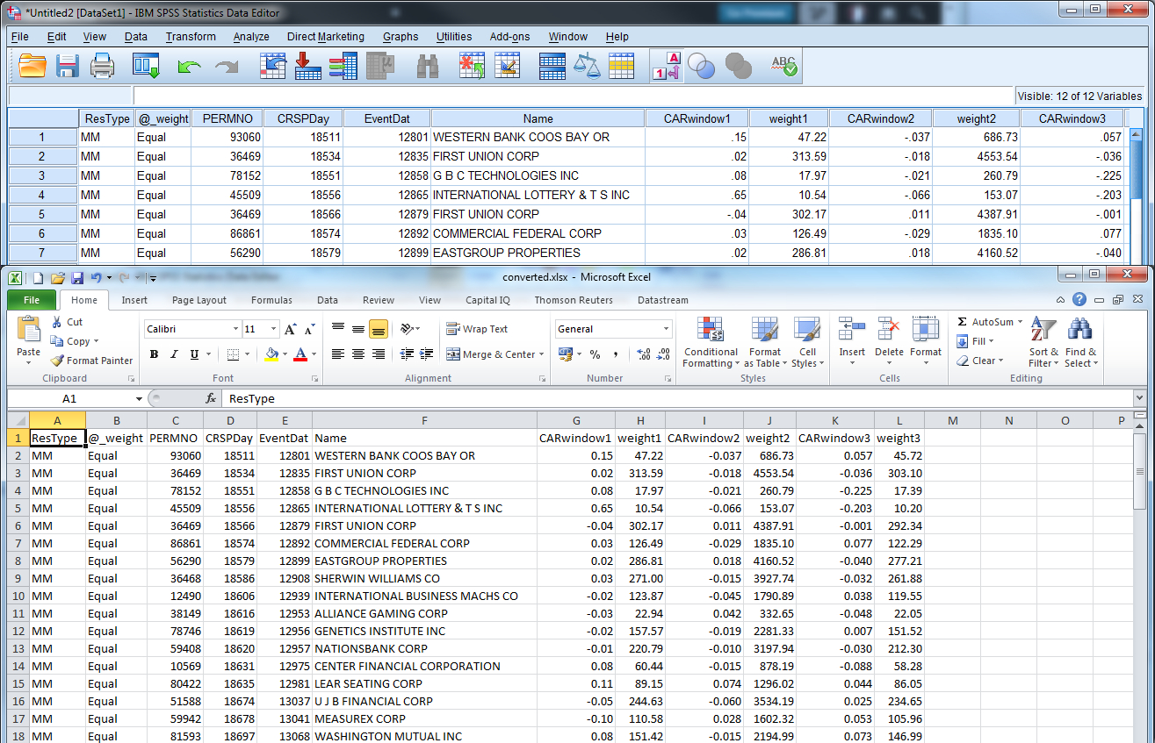Click the Cut button in Clipboard group
Screen dimensions: 1155x743
[68, 322]
